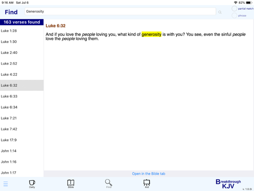Open the Aid easel tab
This screenshot has width=254, height=191.
point(147,184)
